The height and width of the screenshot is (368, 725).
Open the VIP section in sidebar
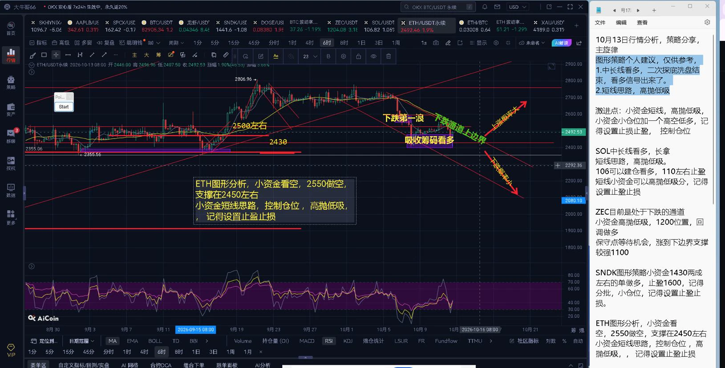pos(11,350)
